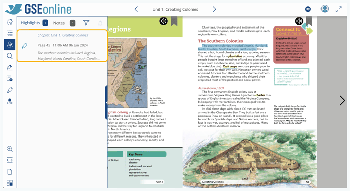Open the saved highlight from Page 45
The image size is (350, 191).
pos(62,45)
